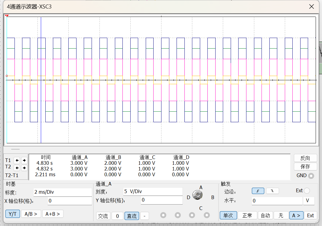Turn the channel selector knob

pyautogui.click(x=197, y=195)
